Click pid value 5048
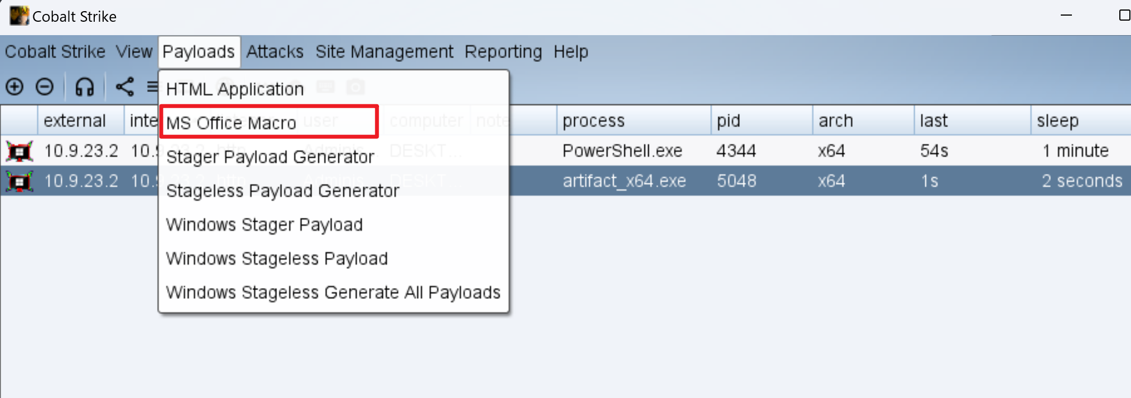Screen dimensions: 1131x398 736,181
